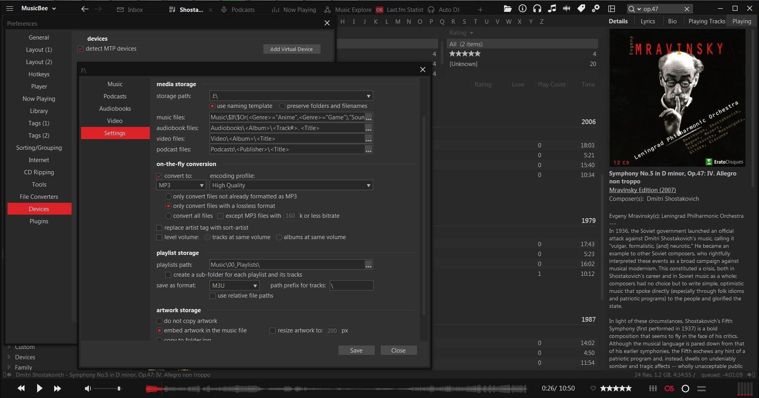
Task: Click the two-bar shuffle icon in player bar
Action: 701,389
